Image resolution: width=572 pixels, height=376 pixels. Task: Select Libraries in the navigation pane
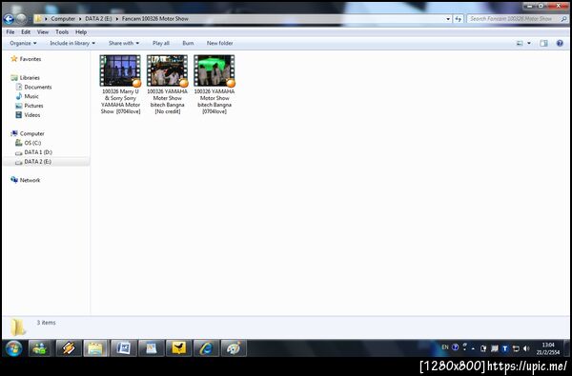point(25,78)
